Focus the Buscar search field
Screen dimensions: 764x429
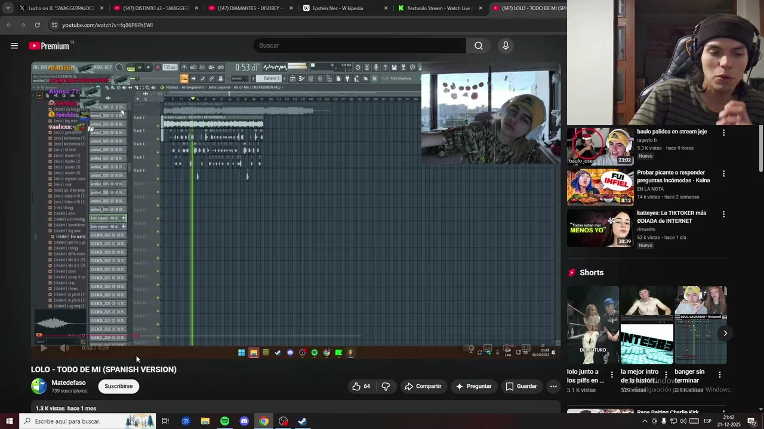click(x=360, y=46)
